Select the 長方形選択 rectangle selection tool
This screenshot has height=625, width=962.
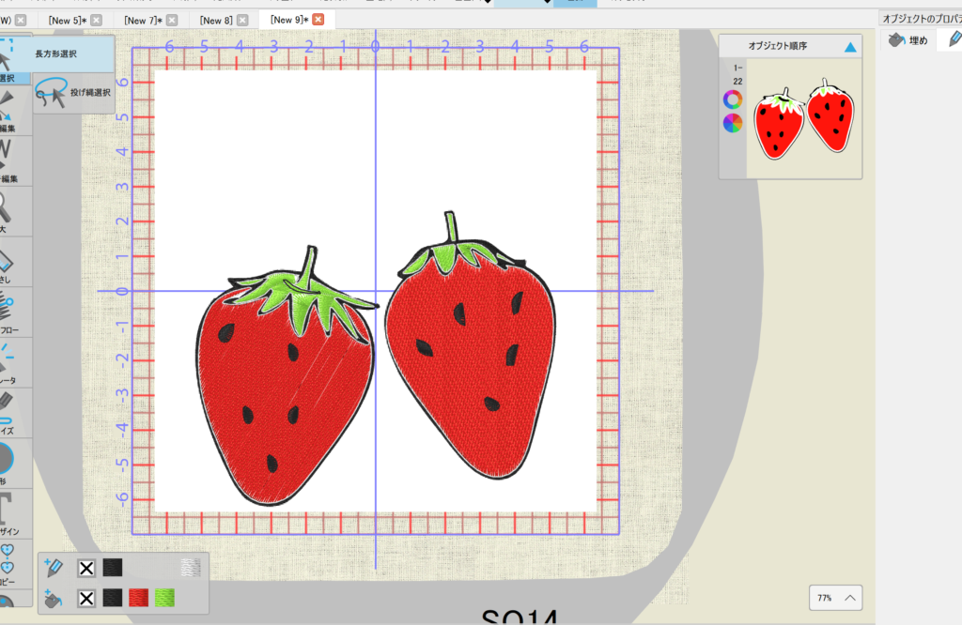point(56,54)
